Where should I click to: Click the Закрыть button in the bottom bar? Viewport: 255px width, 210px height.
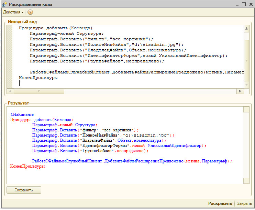click(x=244, y=203)
